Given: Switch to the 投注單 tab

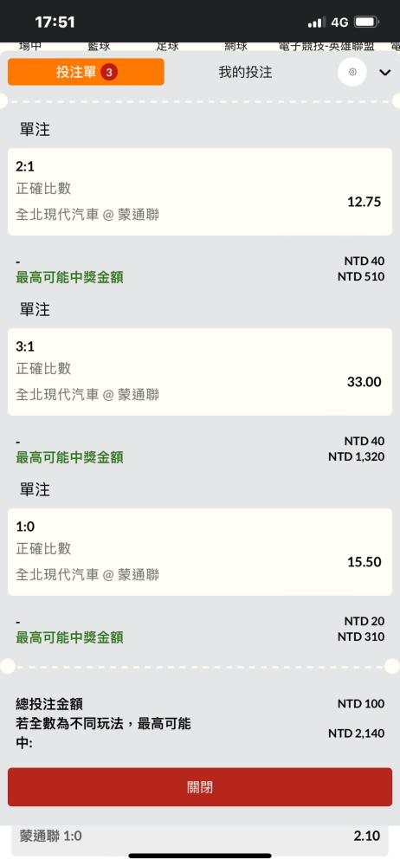Looking at the screenshot, I should 86,72.
